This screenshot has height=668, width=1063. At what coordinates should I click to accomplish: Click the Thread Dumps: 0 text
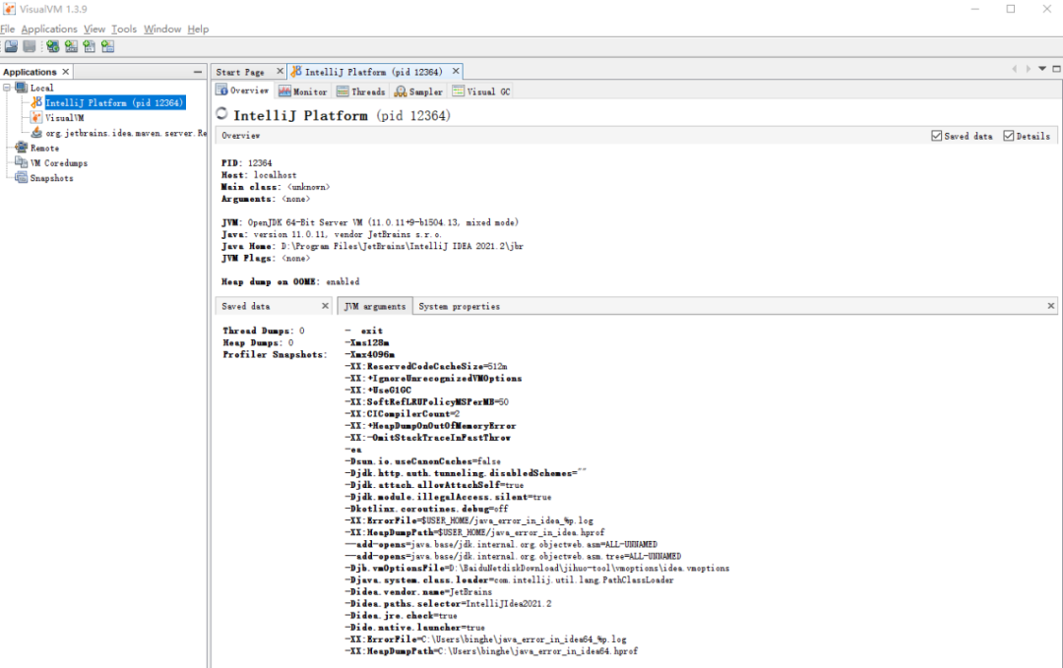263,331
